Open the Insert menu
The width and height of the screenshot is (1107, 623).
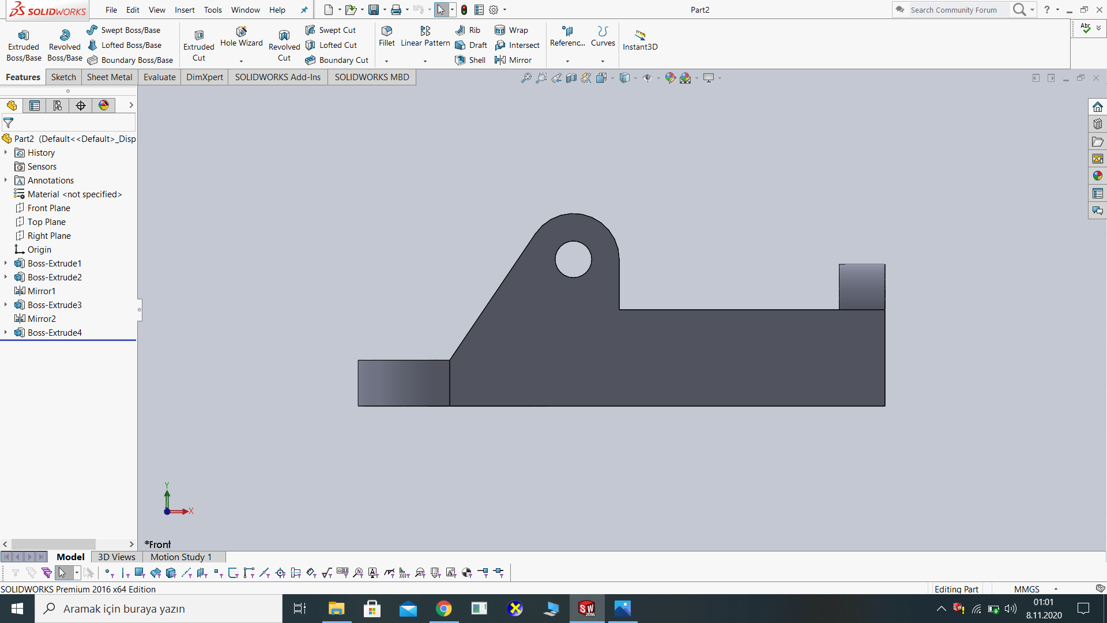click(x=184, y=10)
